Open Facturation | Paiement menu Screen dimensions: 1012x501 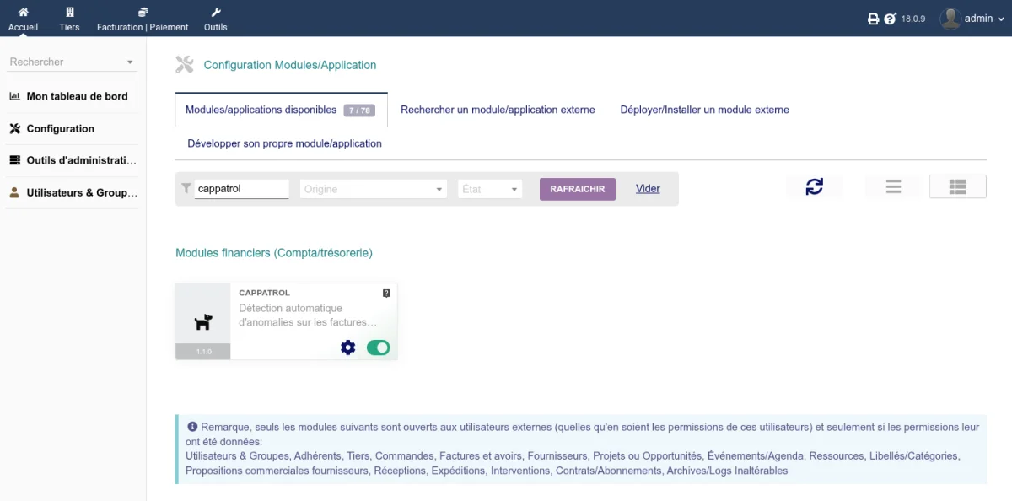click(x=143, y=19)
